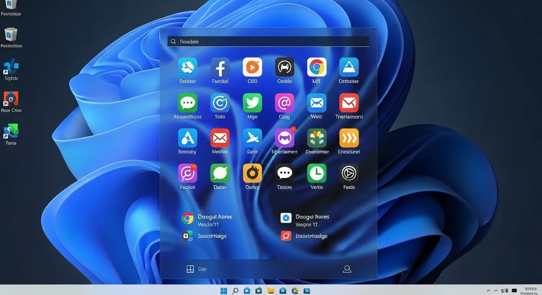This screenshot has width=542, height=295.
Task: Select the Septols desktop shortcut
Action: pyautogui.click(x=11, y=70)
